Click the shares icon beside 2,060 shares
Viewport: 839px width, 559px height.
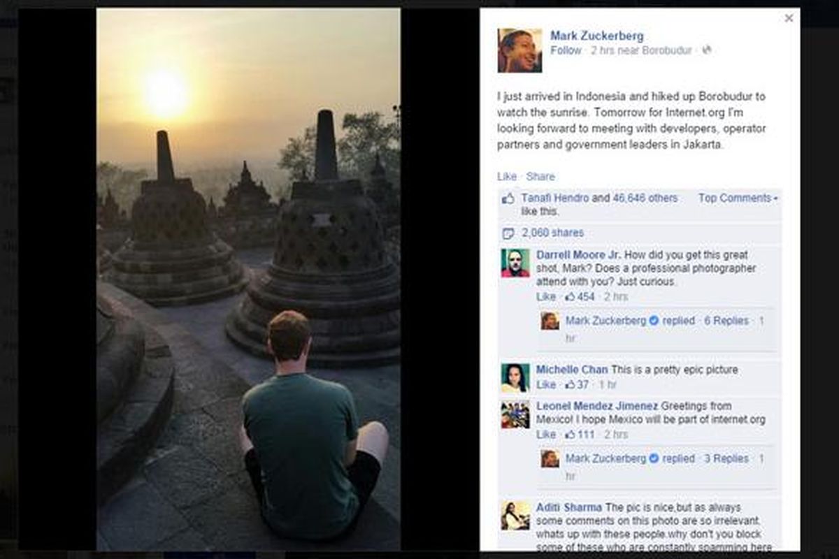tap(508, 233)
